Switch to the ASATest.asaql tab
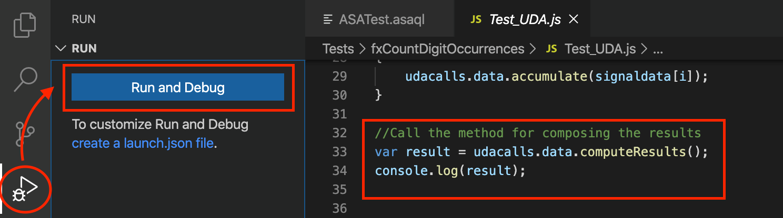Image resolution: width=783 pixels, height=218 pixels. pyautogui.click(x=374, y=20)
